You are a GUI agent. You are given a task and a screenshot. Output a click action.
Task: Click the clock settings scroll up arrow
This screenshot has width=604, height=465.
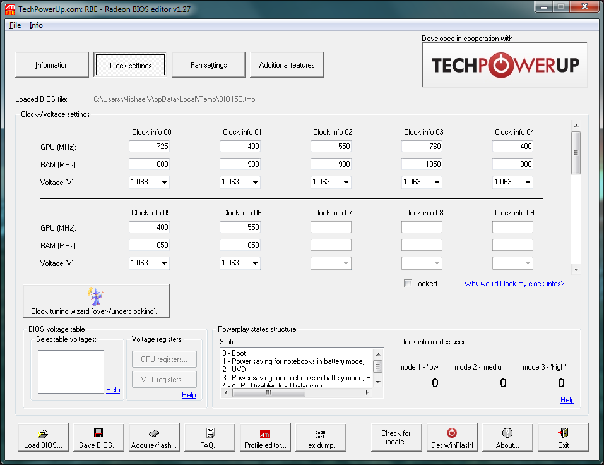(x=576, y=126)
